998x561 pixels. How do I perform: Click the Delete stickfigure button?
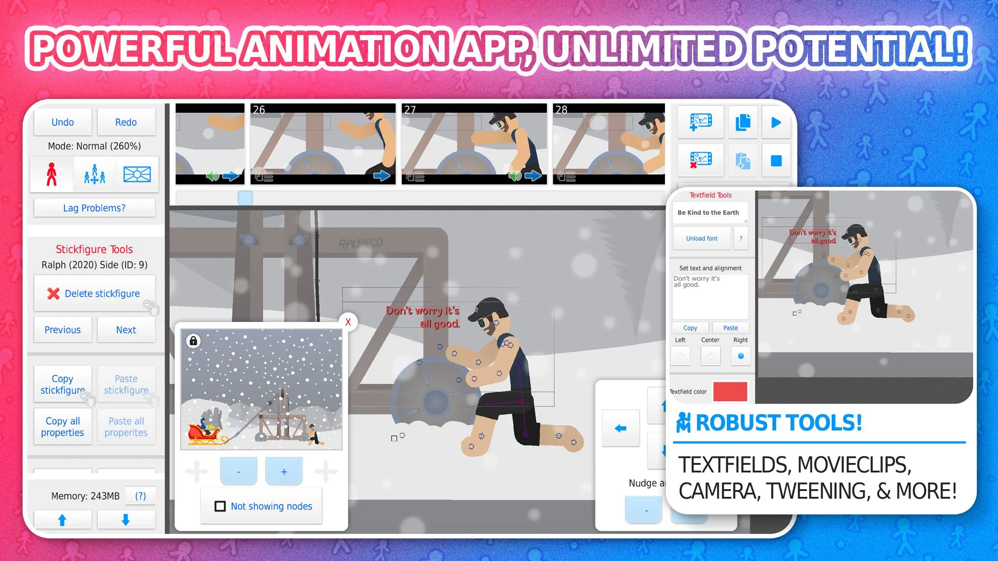pyautogui.click(x=95, y=293)
